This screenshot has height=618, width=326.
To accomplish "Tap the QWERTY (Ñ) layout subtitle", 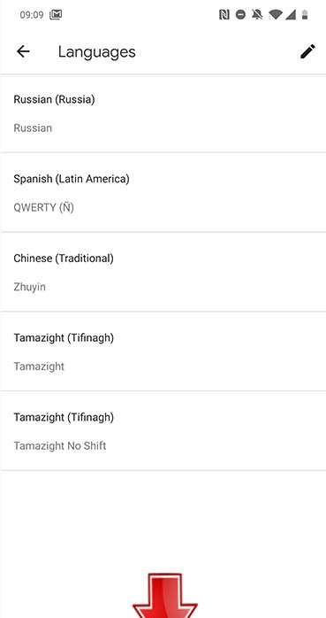I will coord(43,207).
